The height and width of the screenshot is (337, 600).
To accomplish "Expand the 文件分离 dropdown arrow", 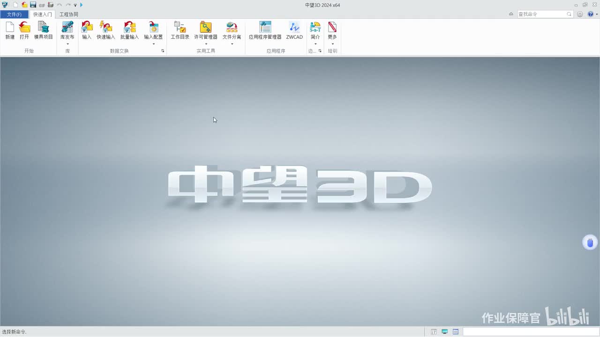I will 232,44.
